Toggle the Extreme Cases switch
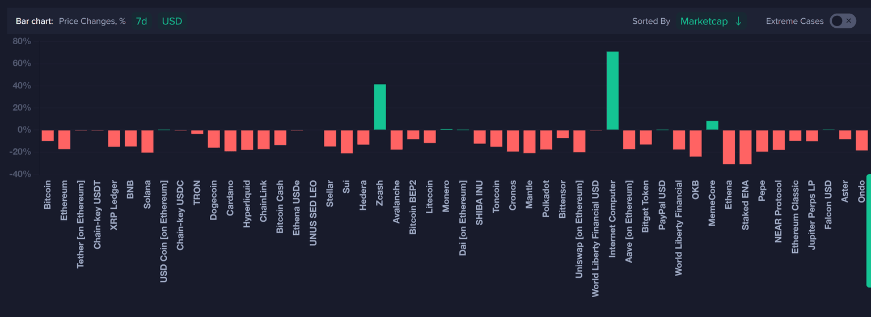 842,21
